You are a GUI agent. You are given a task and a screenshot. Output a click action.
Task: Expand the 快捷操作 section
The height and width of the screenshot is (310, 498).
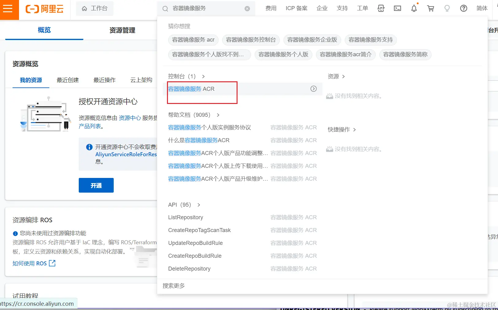point(342,130)
